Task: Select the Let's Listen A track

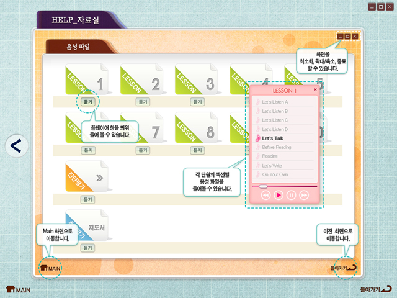Action: click(275, 102)
